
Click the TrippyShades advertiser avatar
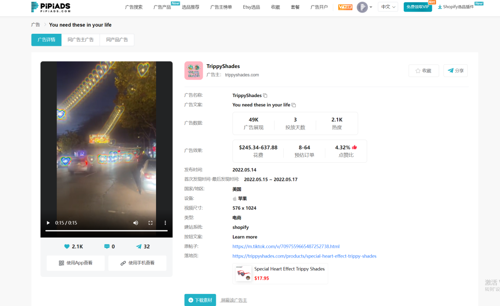(194, 70)
